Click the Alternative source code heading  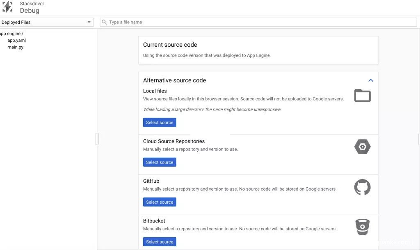[174, 80]
